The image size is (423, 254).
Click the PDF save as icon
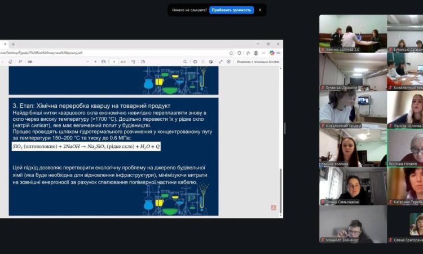[x=211, y=62]
